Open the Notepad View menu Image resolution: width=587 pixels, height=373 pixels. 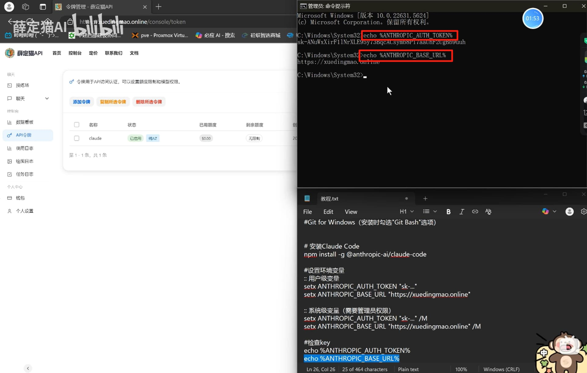[351, 212]
